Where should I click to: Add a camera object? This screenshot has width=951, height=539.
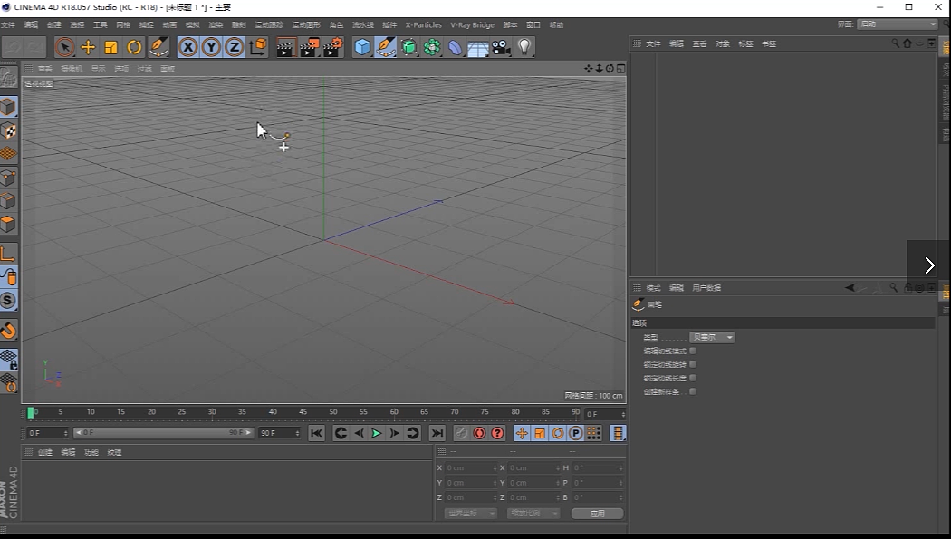(x=501, y=47)
